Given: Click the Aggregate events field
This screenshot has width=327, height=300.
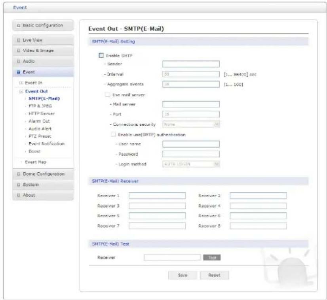Looking at the screenshot, I should click(x=191, y=84).
